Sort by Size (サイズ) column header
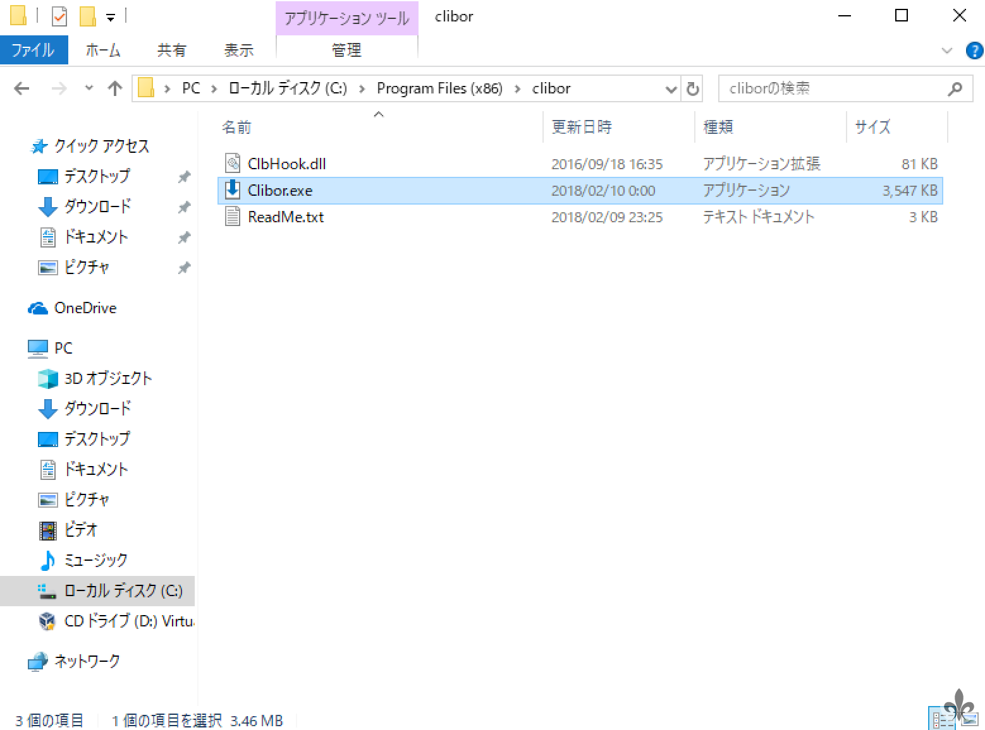Screen dimensions: 985x730 coord(896,127)
